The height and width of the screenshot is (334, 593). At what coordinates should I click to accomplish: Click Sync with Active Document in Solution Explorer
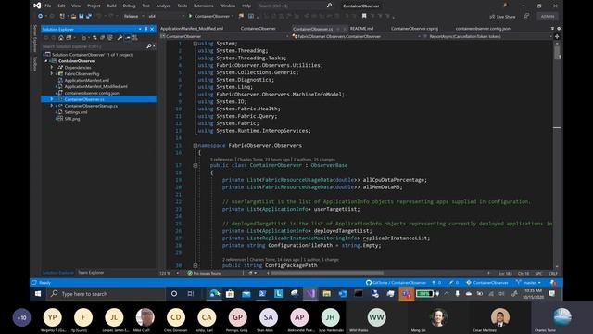(95, 38)
